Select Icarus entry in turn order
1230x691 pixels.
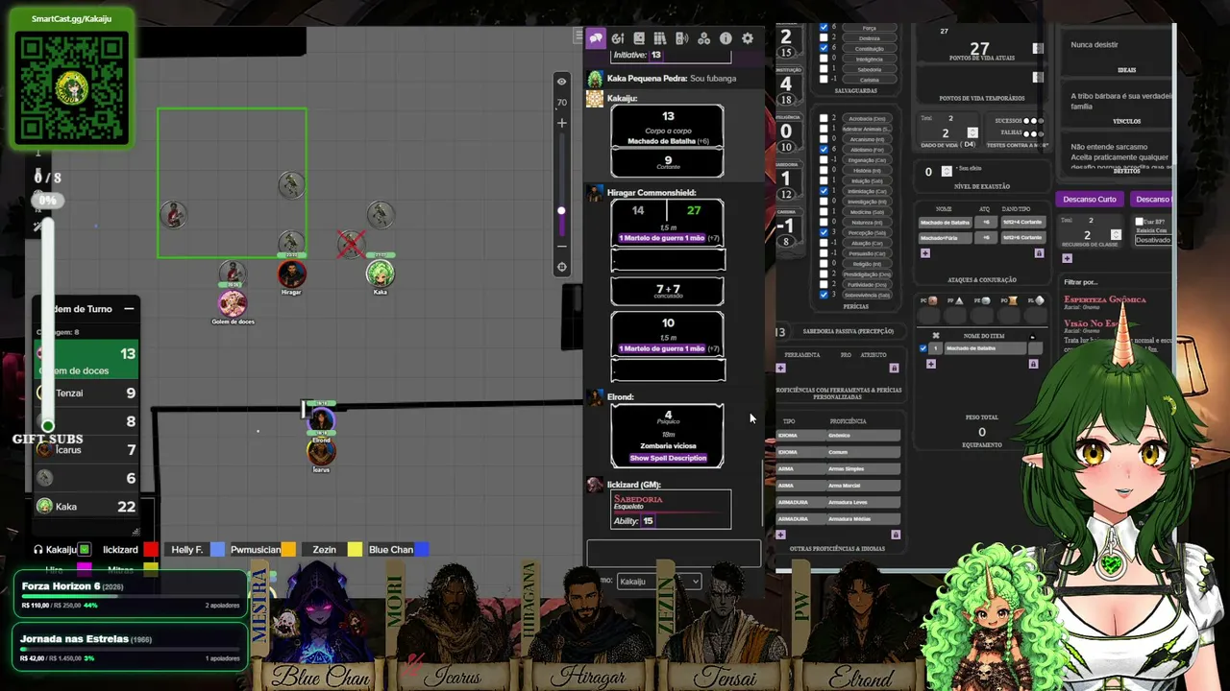pyautogui.click(x=86, y=449)
